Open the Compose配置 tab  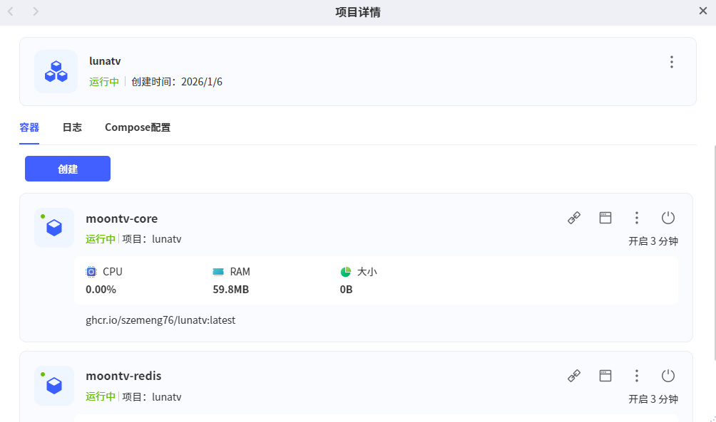tap(138, 128)
